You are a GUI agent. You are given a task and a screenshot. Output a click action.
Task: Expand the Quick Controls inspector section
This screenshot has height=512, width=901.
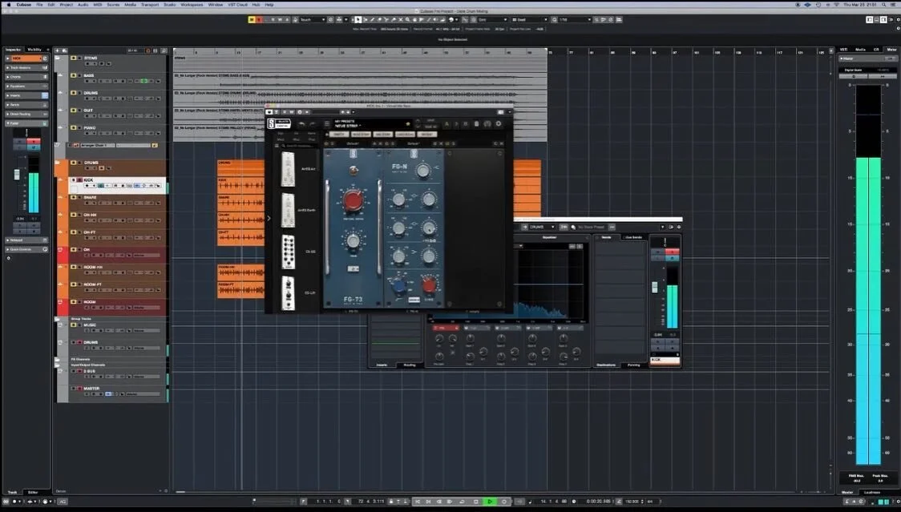[x=26, y=249]
